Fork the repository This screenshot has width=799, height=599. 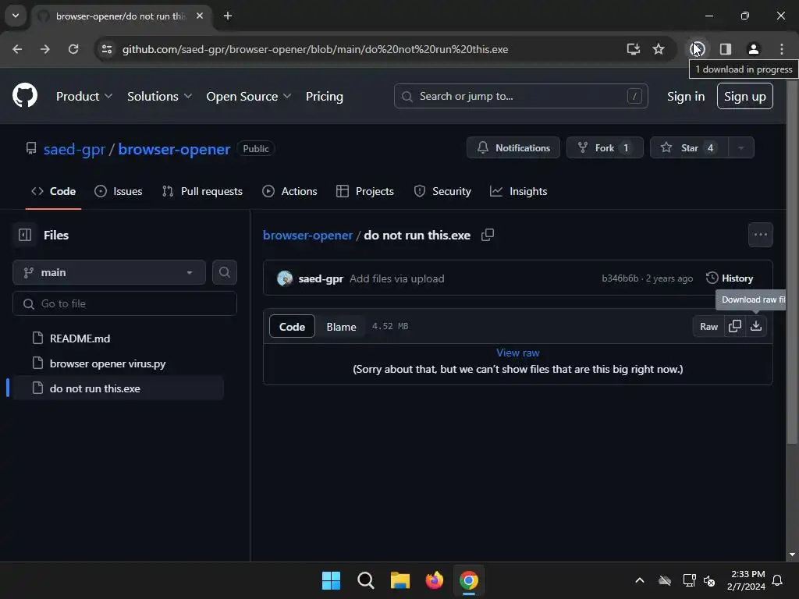click(605, 147)
